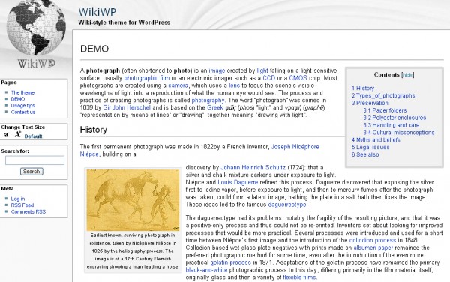Image resolution: width=450 pixels, height=282 pixels.
Task: Jump to 3.1 Paper folders
Action: click(385, 110)
